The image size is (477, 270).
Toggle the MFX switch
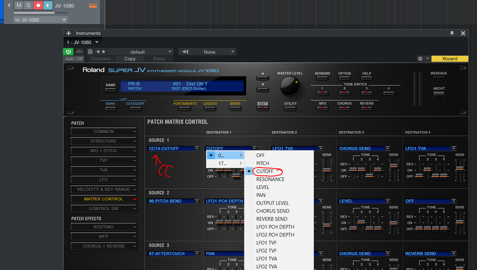click(x=322, y=108)
